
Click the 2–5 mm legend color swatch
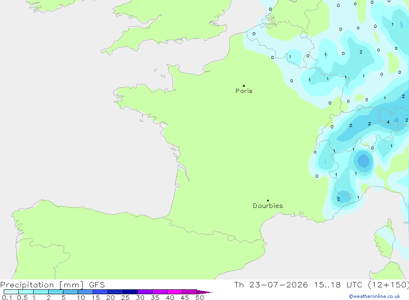[x=56, y=292]
